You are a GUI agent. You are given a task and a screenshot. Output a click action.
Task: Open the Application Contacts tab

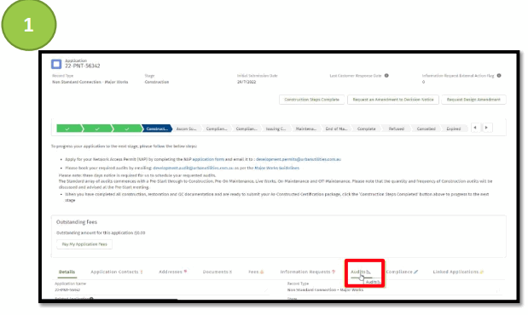(117, 272)
